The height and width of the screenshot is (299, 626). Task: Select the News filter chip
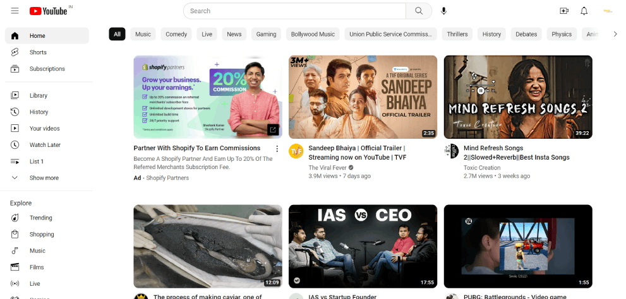tap(234, 34)
